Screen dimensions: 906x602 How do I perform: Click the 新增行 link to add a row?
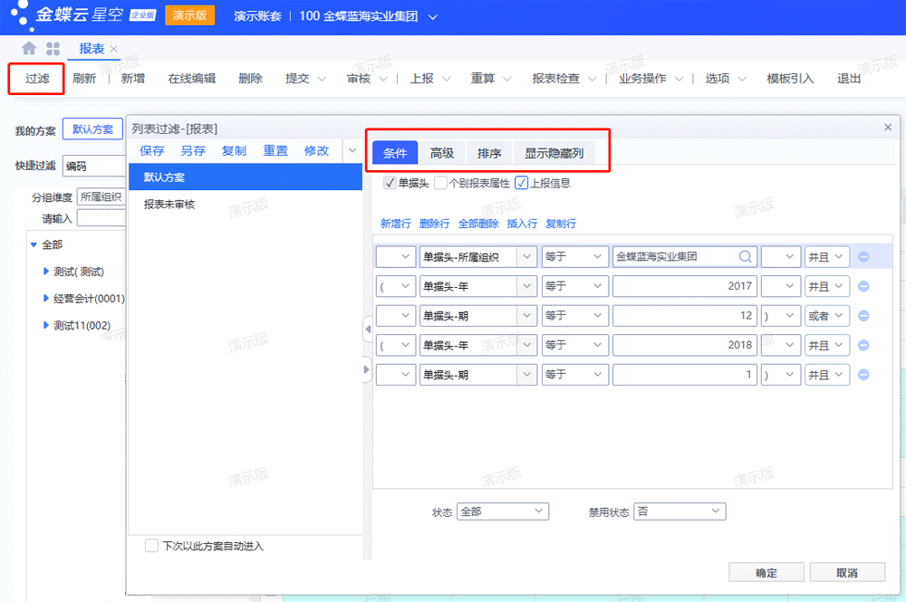click(395, 224)
